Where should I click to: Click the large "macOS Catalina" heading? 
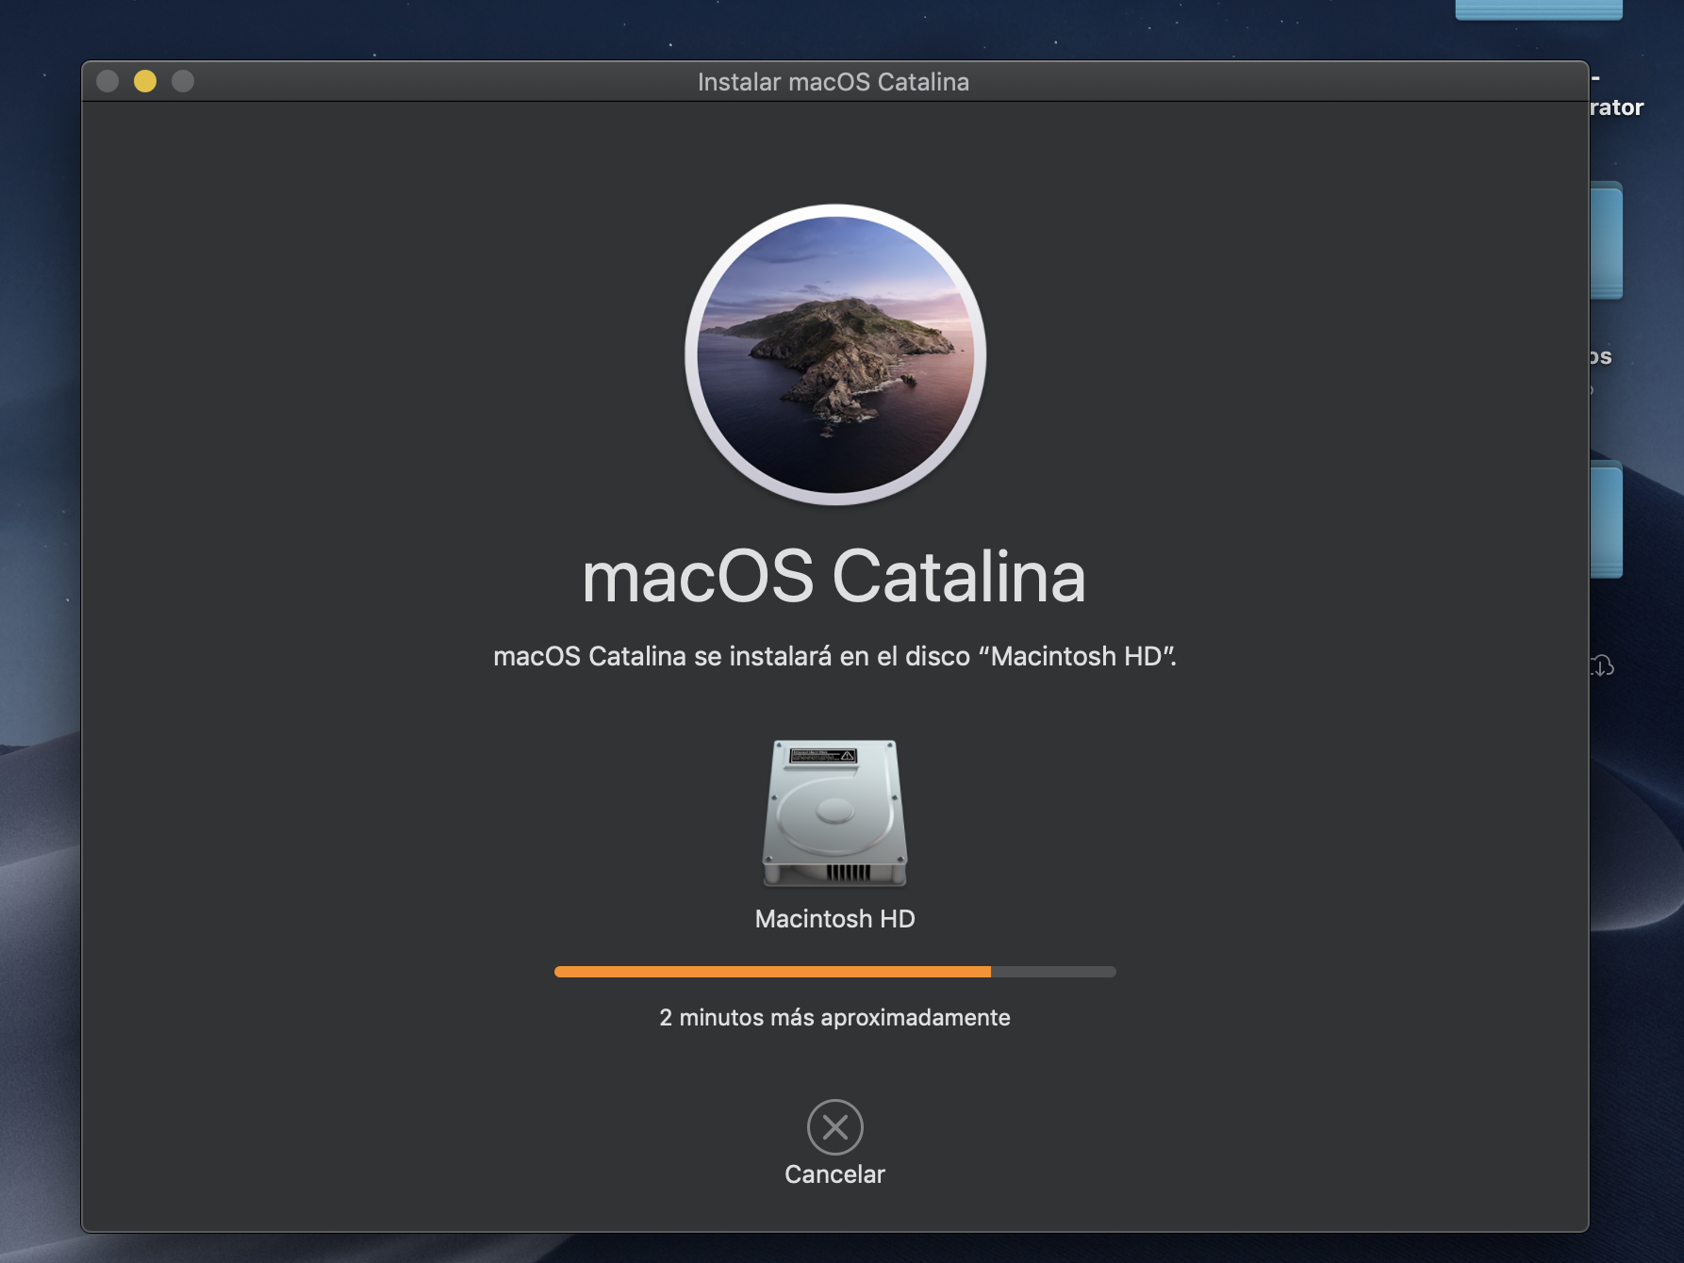(x=834, y=577)
